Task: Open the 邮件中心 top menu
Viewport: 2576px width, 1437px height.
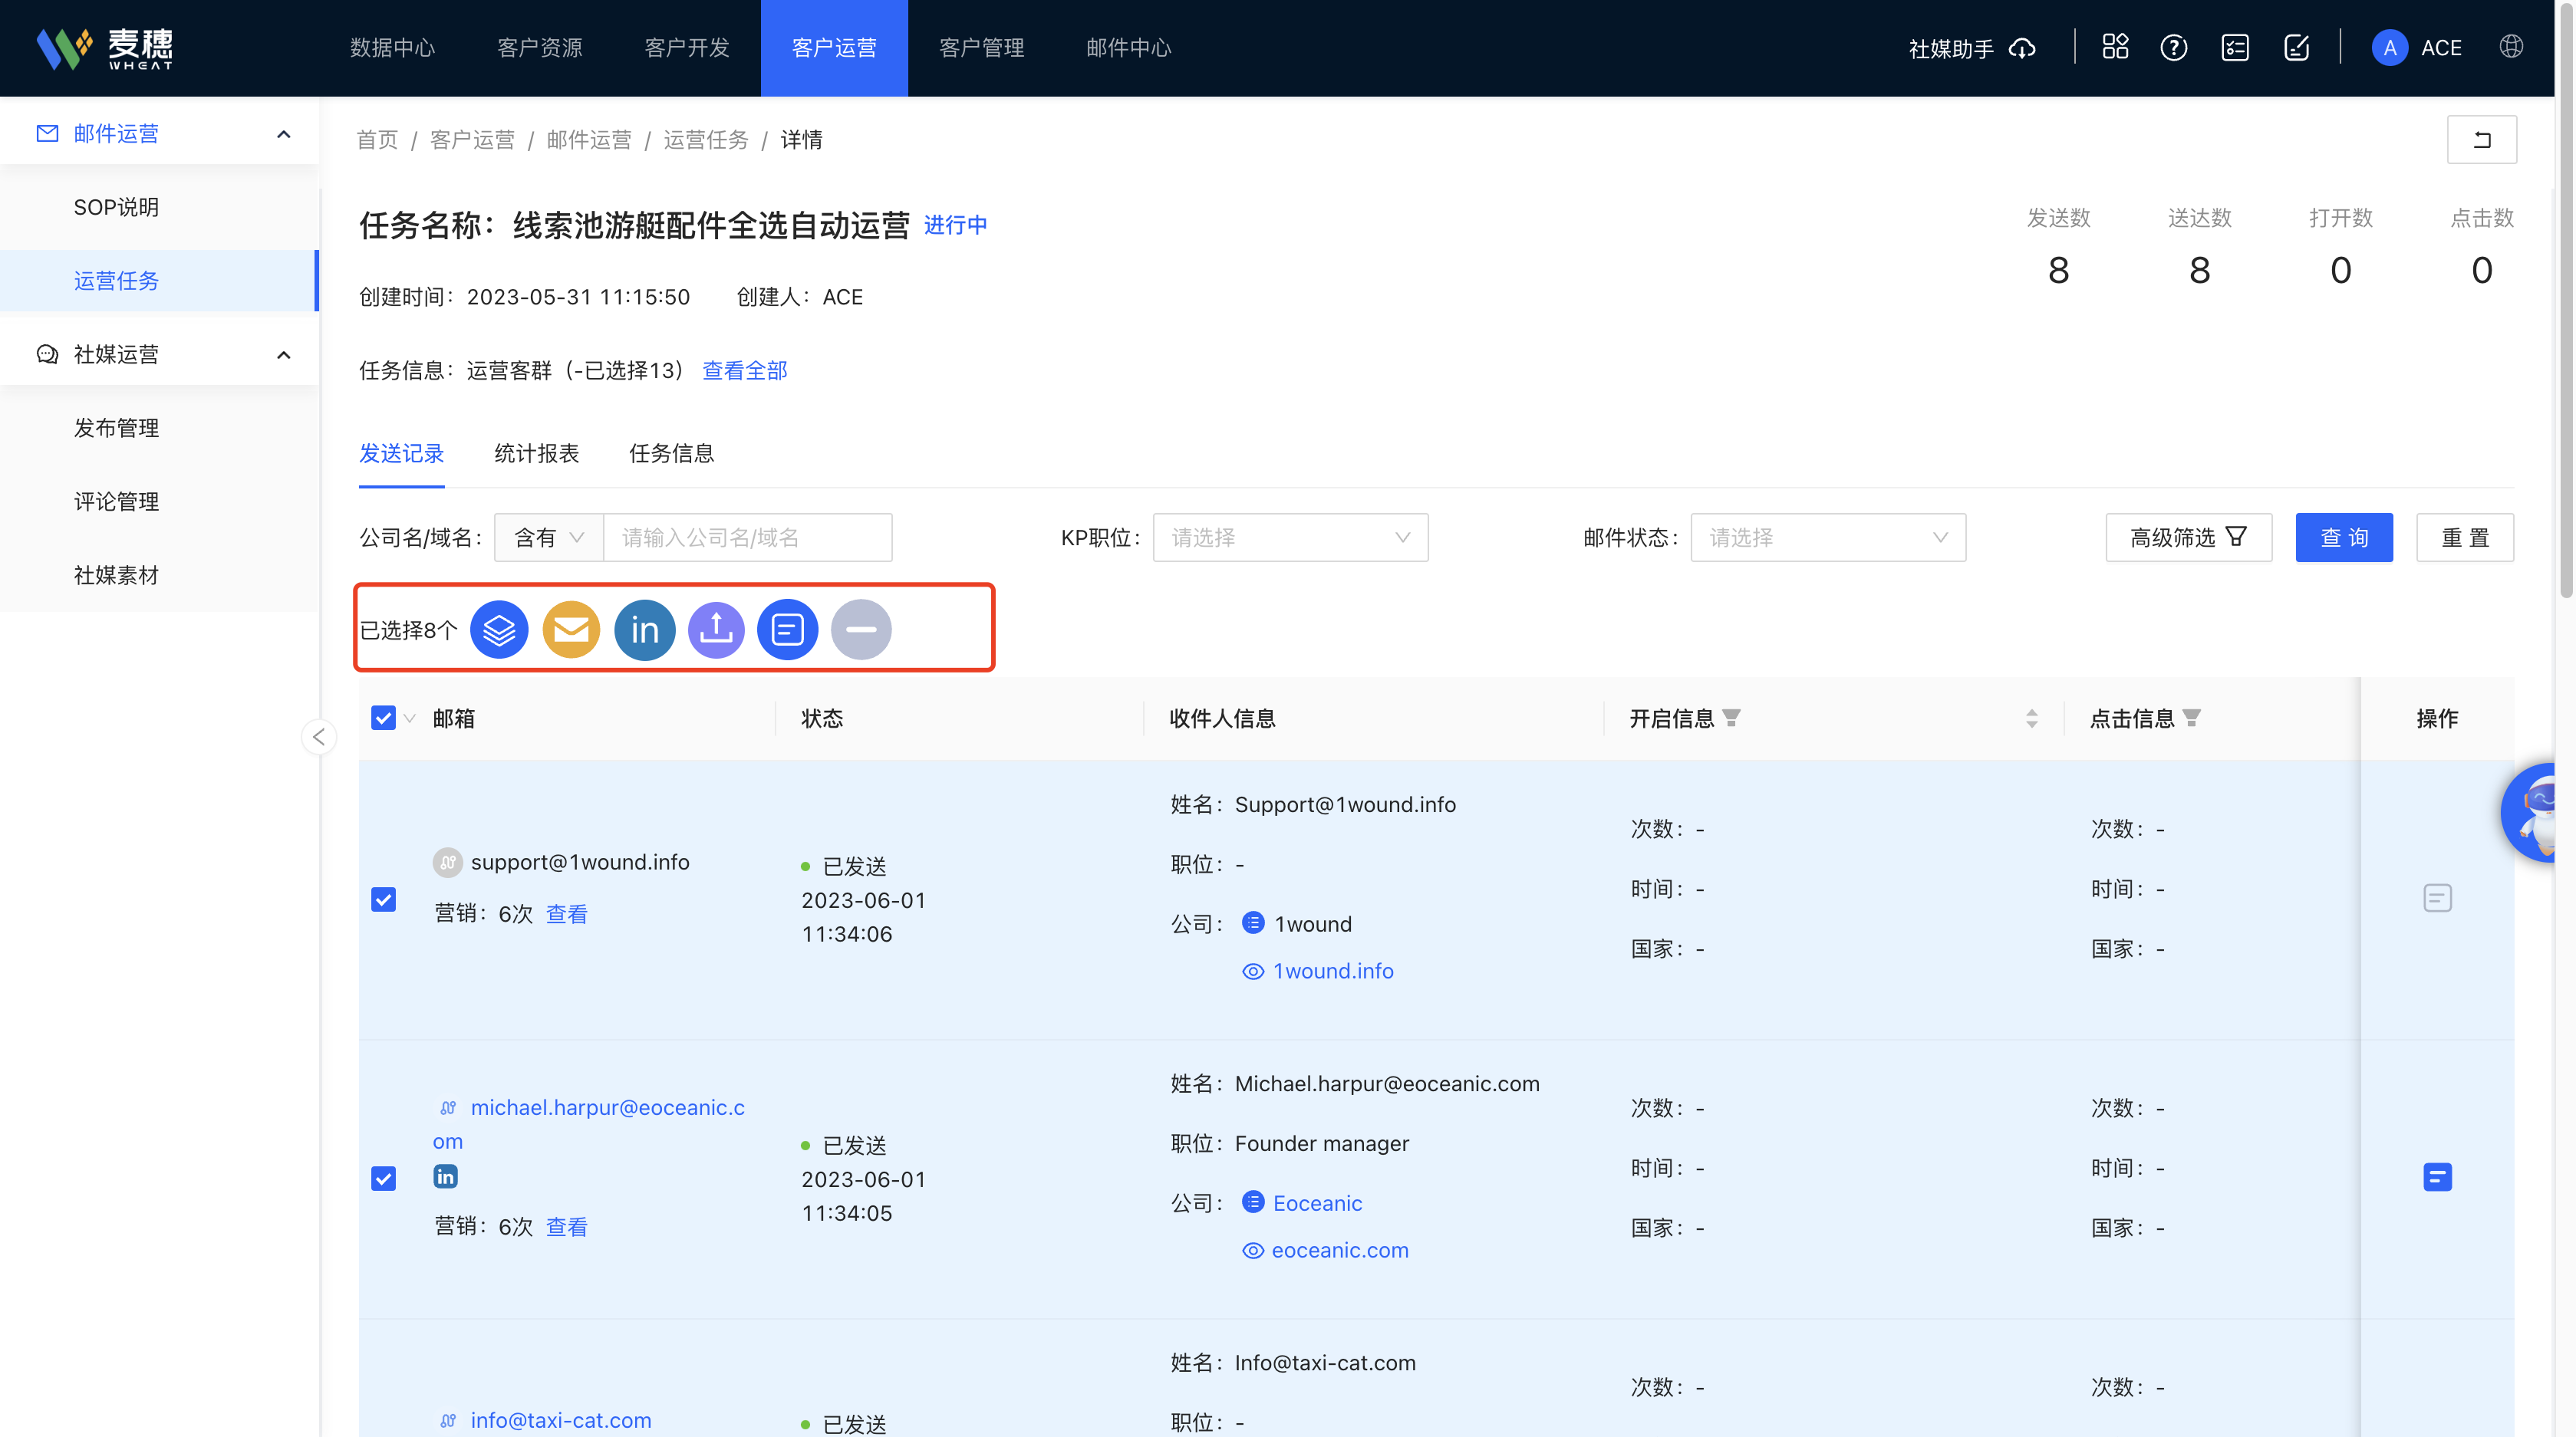Action: [x=1128, y=48]
